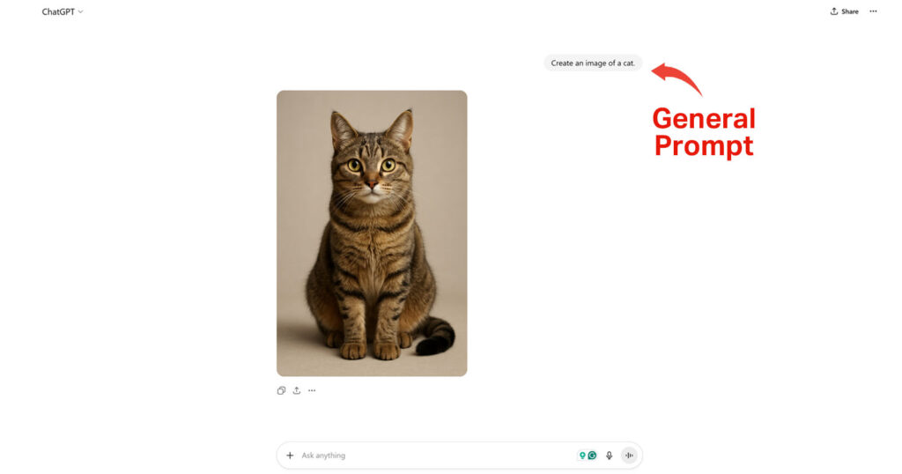This screenshot has width=902, height=474.
Task: Launch voice mode with the waveform button
Action: point(629,455)
